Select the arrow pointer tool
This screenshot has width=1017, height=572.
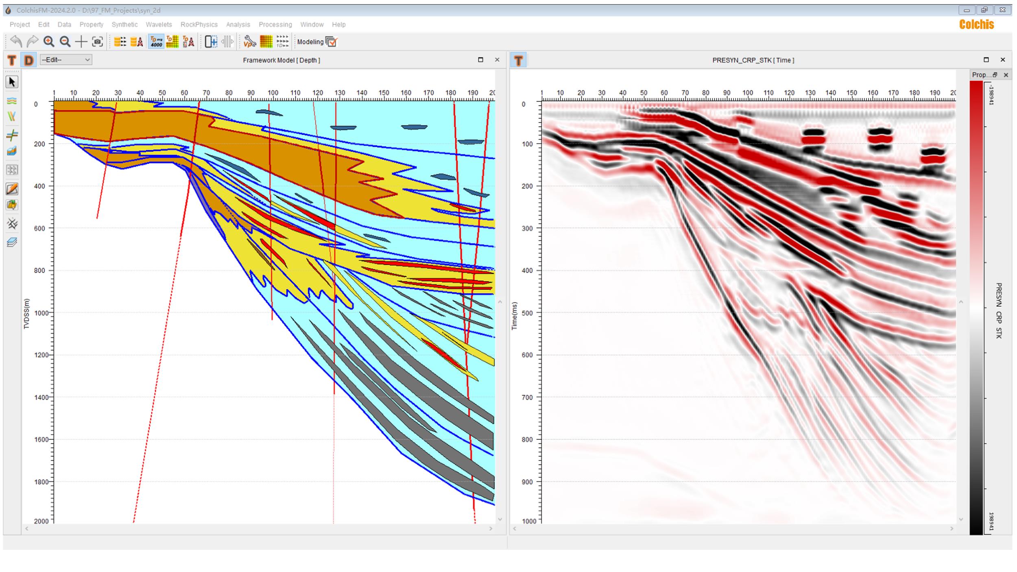pos(12,82)
